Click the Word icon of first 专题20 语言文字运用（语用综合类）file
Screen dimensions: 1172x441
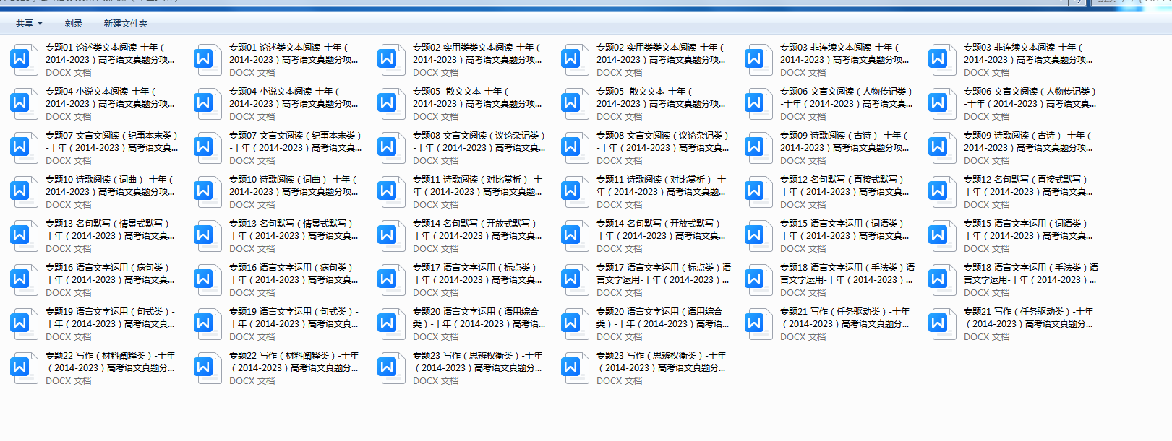(391, 324)
